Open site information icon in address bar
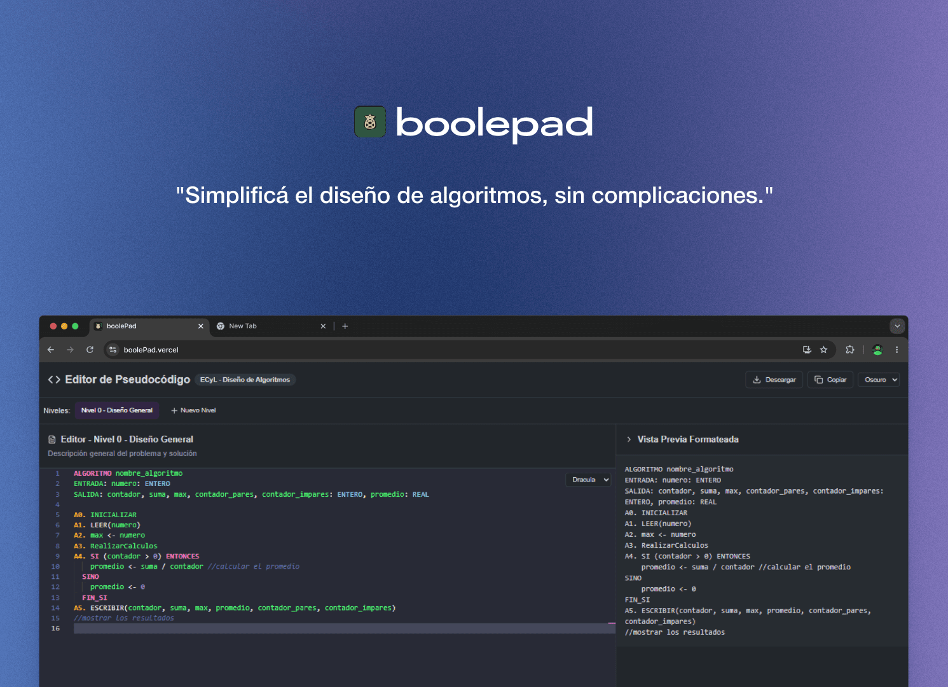Image resolution: width=948 pixels, height=687 pixels. coord(113,350)
